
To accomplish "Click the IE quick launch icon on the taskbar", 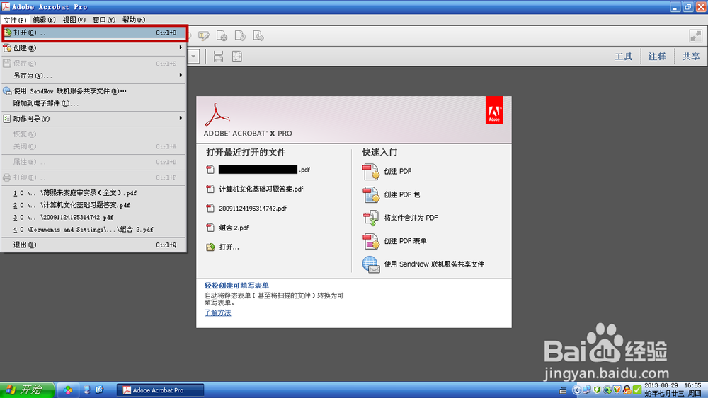I will click(x=99, y=390).
